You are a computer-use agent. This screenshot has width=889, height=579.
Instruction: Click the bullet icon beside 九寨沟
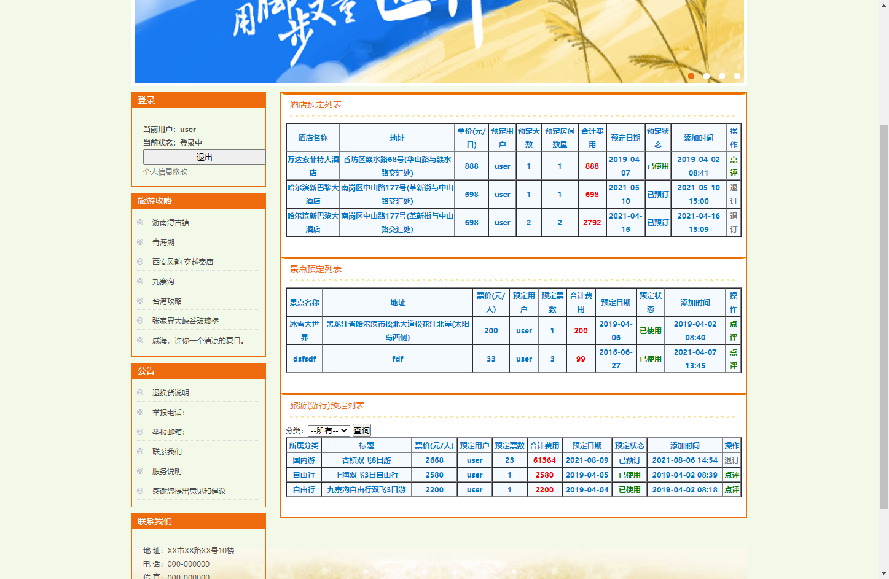tap(140, 281)
